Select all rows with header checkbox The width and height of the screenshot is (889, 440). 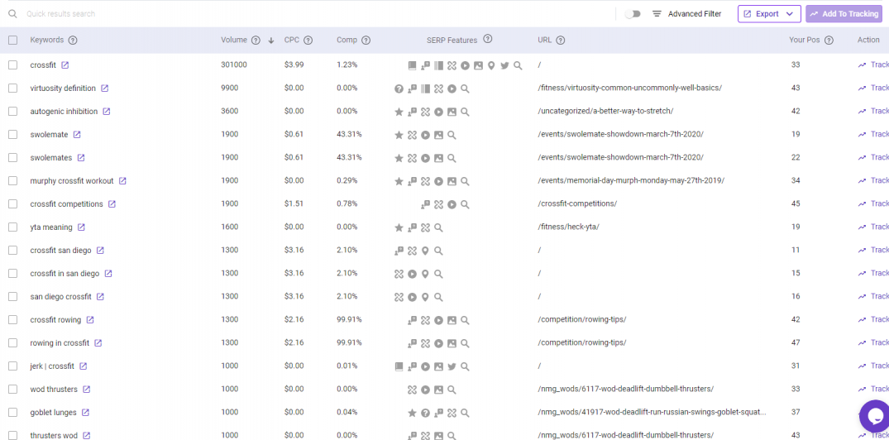13,41
